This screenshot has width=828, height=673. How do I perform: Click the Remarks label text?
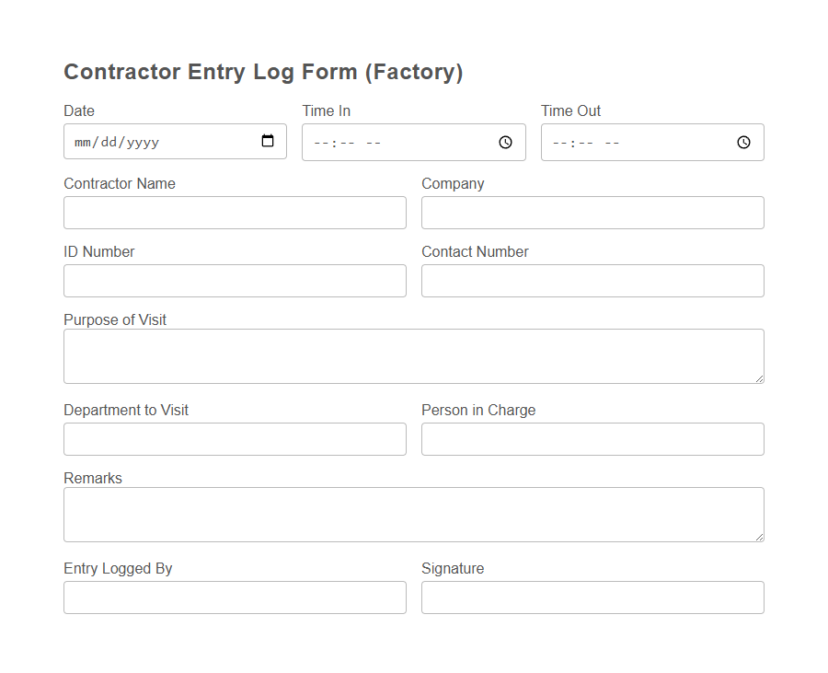click(92, 478)
